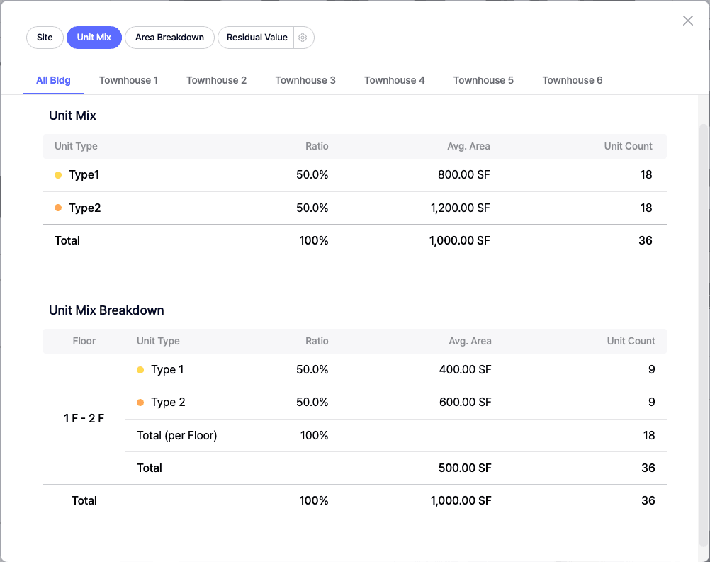The width and height of the screenshot is (710, 562).
Task: Click the orange Type2 color dot
Action: pos(58,208)
